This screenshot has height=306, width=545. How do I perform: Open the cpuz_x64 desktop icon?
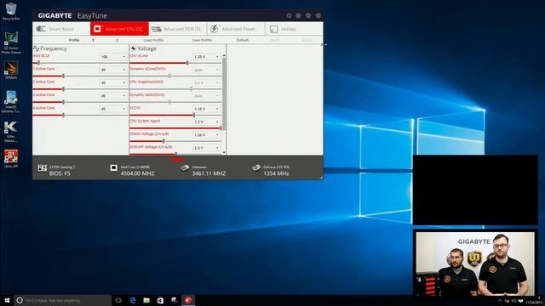pos(11,159)
